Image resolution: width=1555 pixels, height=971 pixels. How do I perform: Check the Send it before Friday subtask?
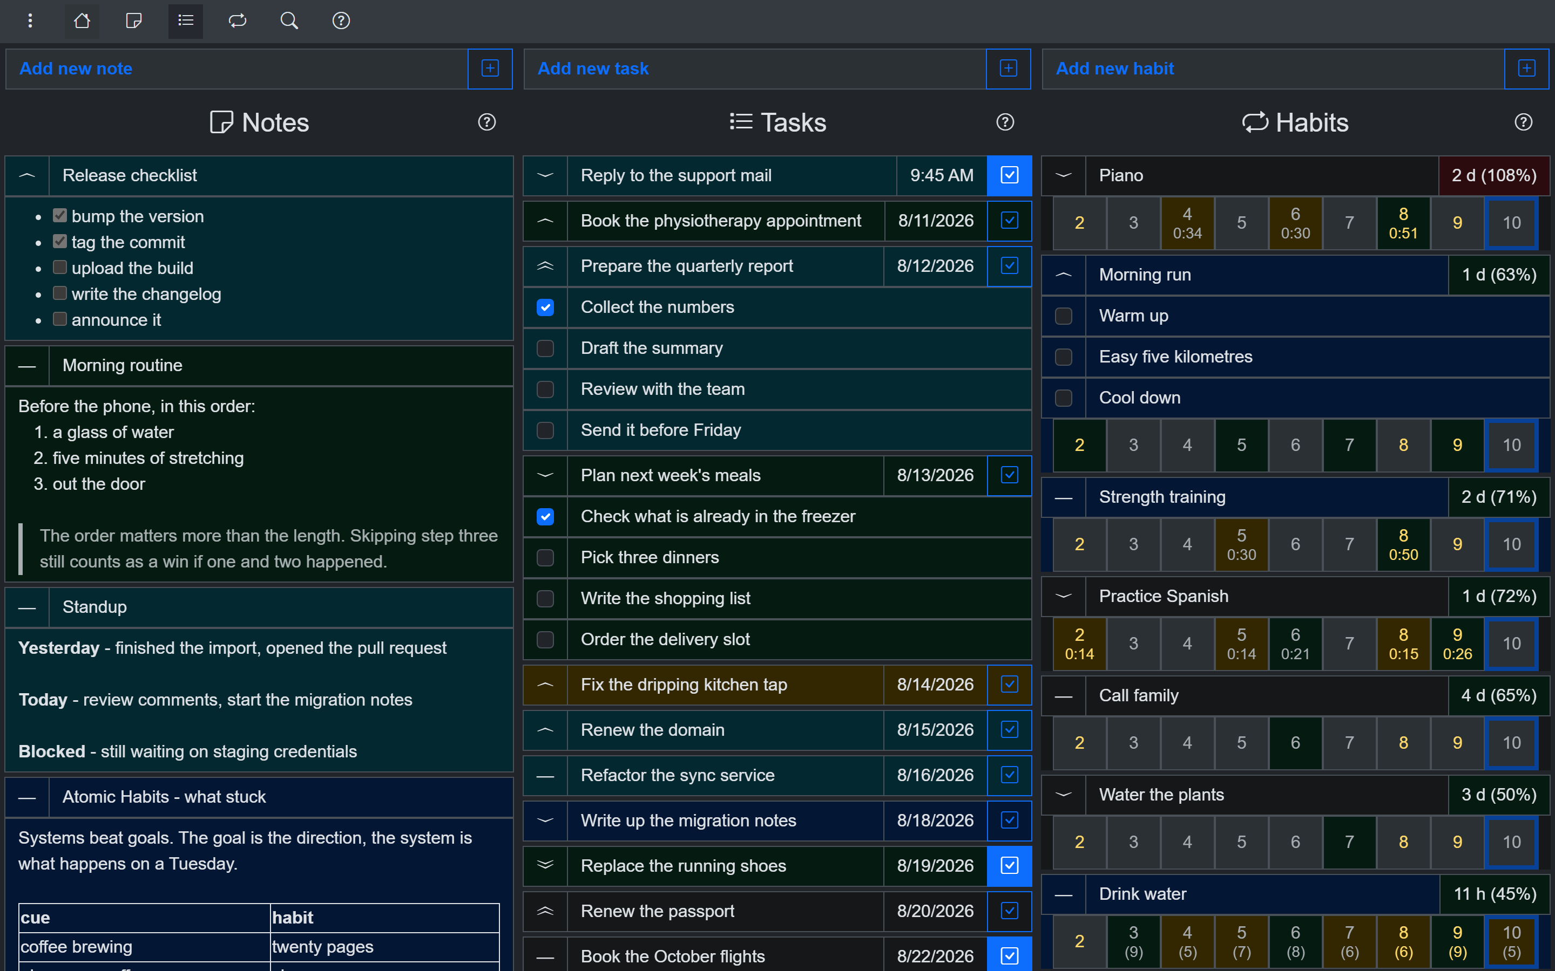[545, 430]
